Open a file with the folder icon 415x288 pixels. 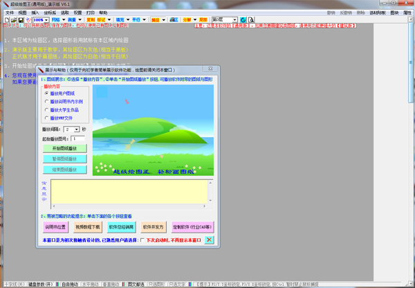coord(14,20)
